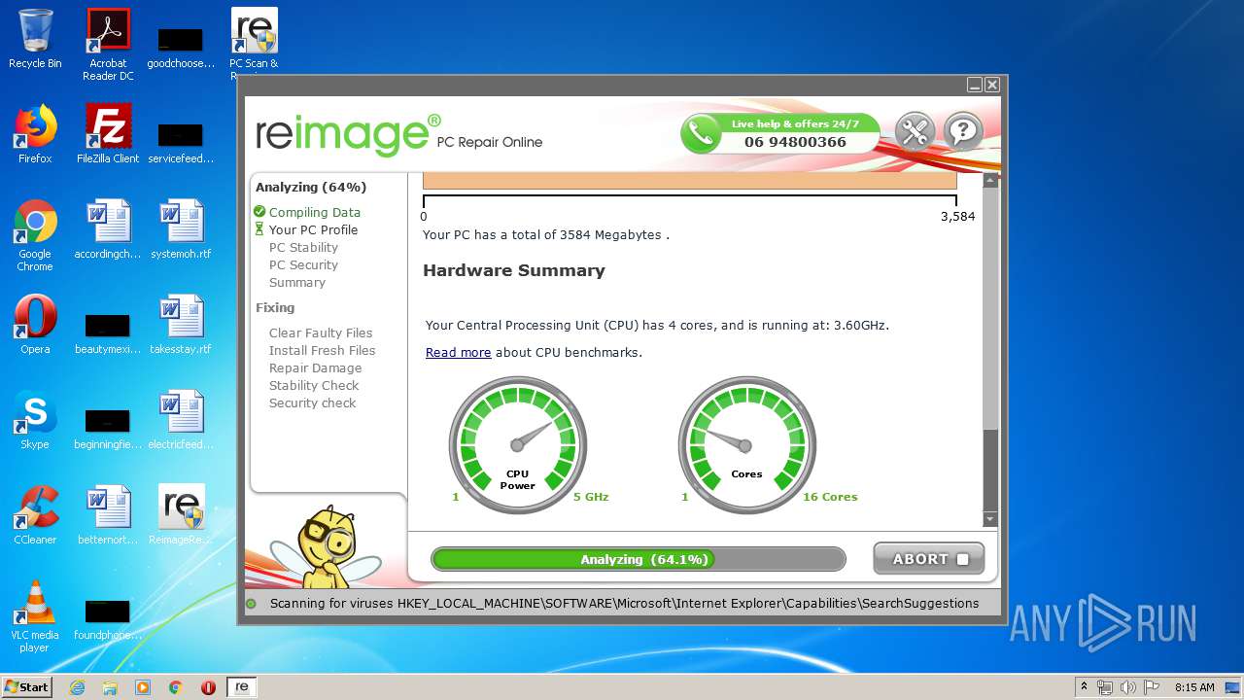This screenshot has height=700, width=1244.
Task: Click Chrome icon in the taskbar
Action: 176,687
